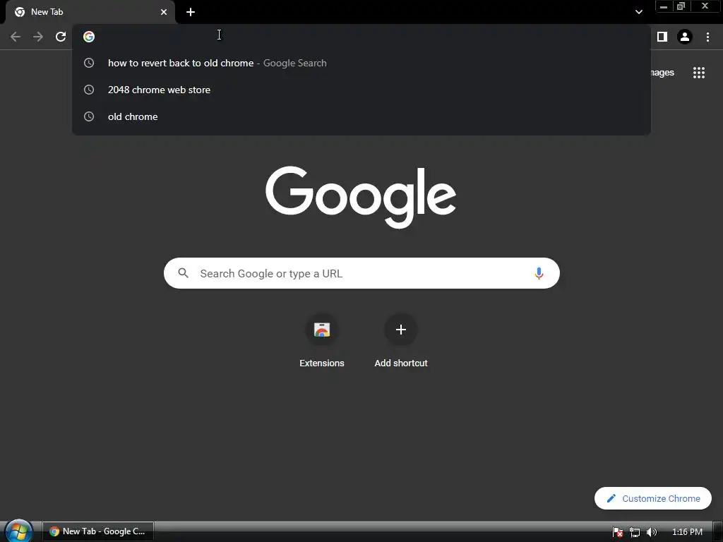Open Chrome's three-dot menu
Screen dimensions: 723x542
(x=707, y=37)
